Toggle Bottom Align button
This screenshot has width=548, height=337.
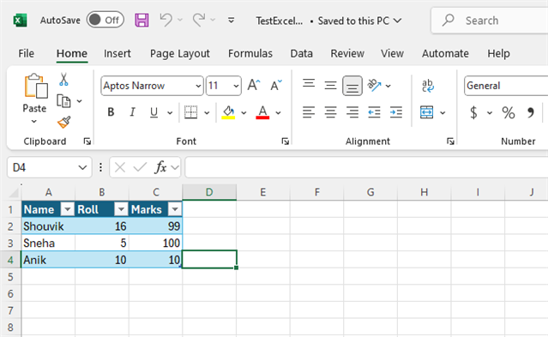(352, 86)
